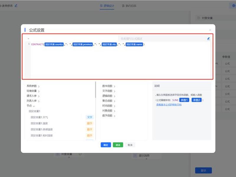Click the 参数值 column header in the background panel
This screenshot has height=177, width=236.
pyautogui.click(x=226, y=57)
